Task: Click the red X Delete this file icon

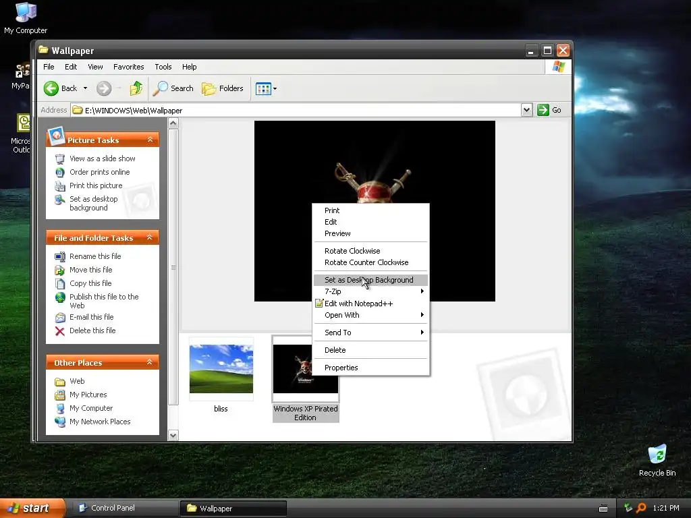Action: pyautogui.click(x=60, y=330)
